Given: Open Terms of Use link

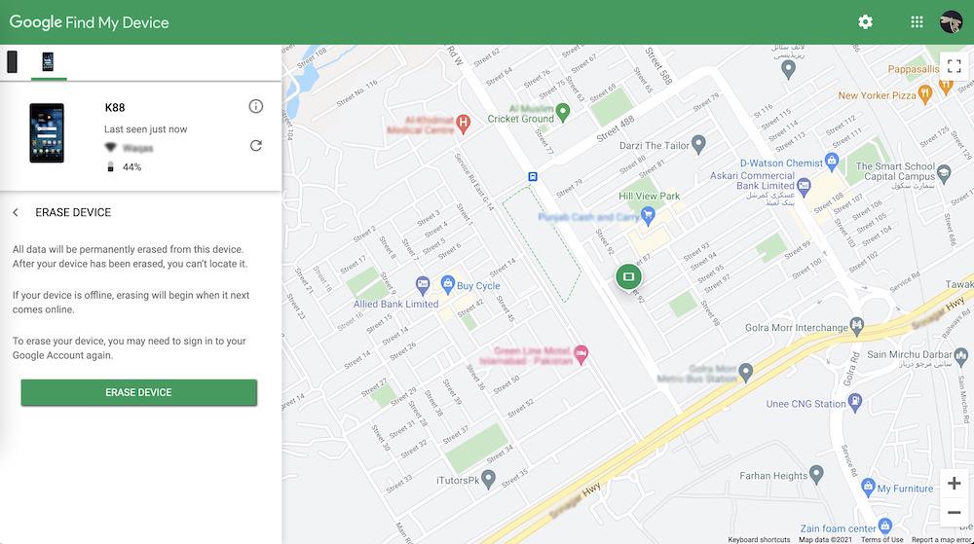Looking at the screenshot, I should tap(882, 540).
